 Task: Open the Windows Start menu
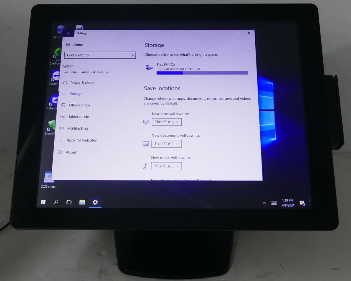tap(43, 202)
